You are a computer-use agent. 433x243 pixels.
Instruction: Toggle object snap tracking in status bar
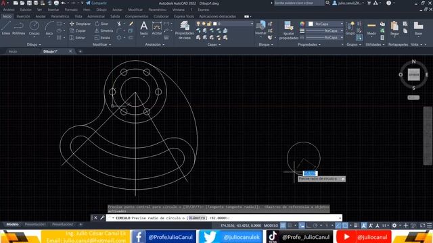338,225
